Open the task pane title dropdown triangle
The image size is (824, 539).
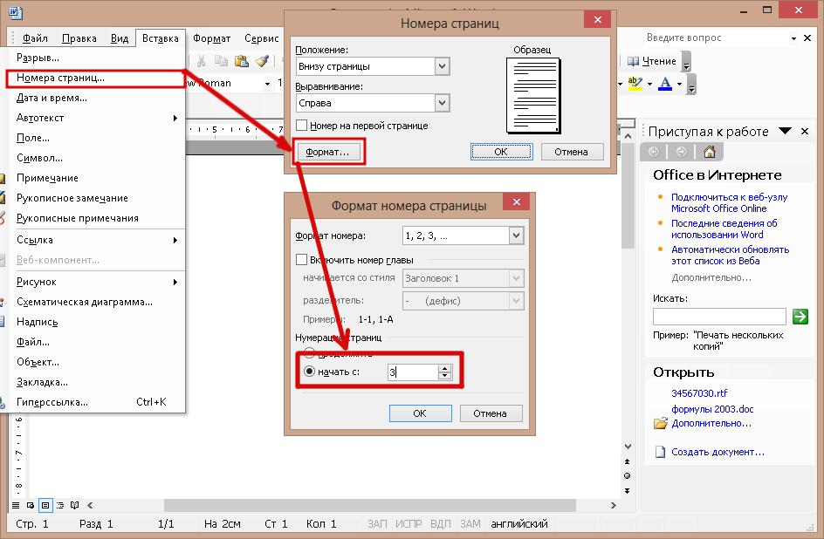pos(785,131)
